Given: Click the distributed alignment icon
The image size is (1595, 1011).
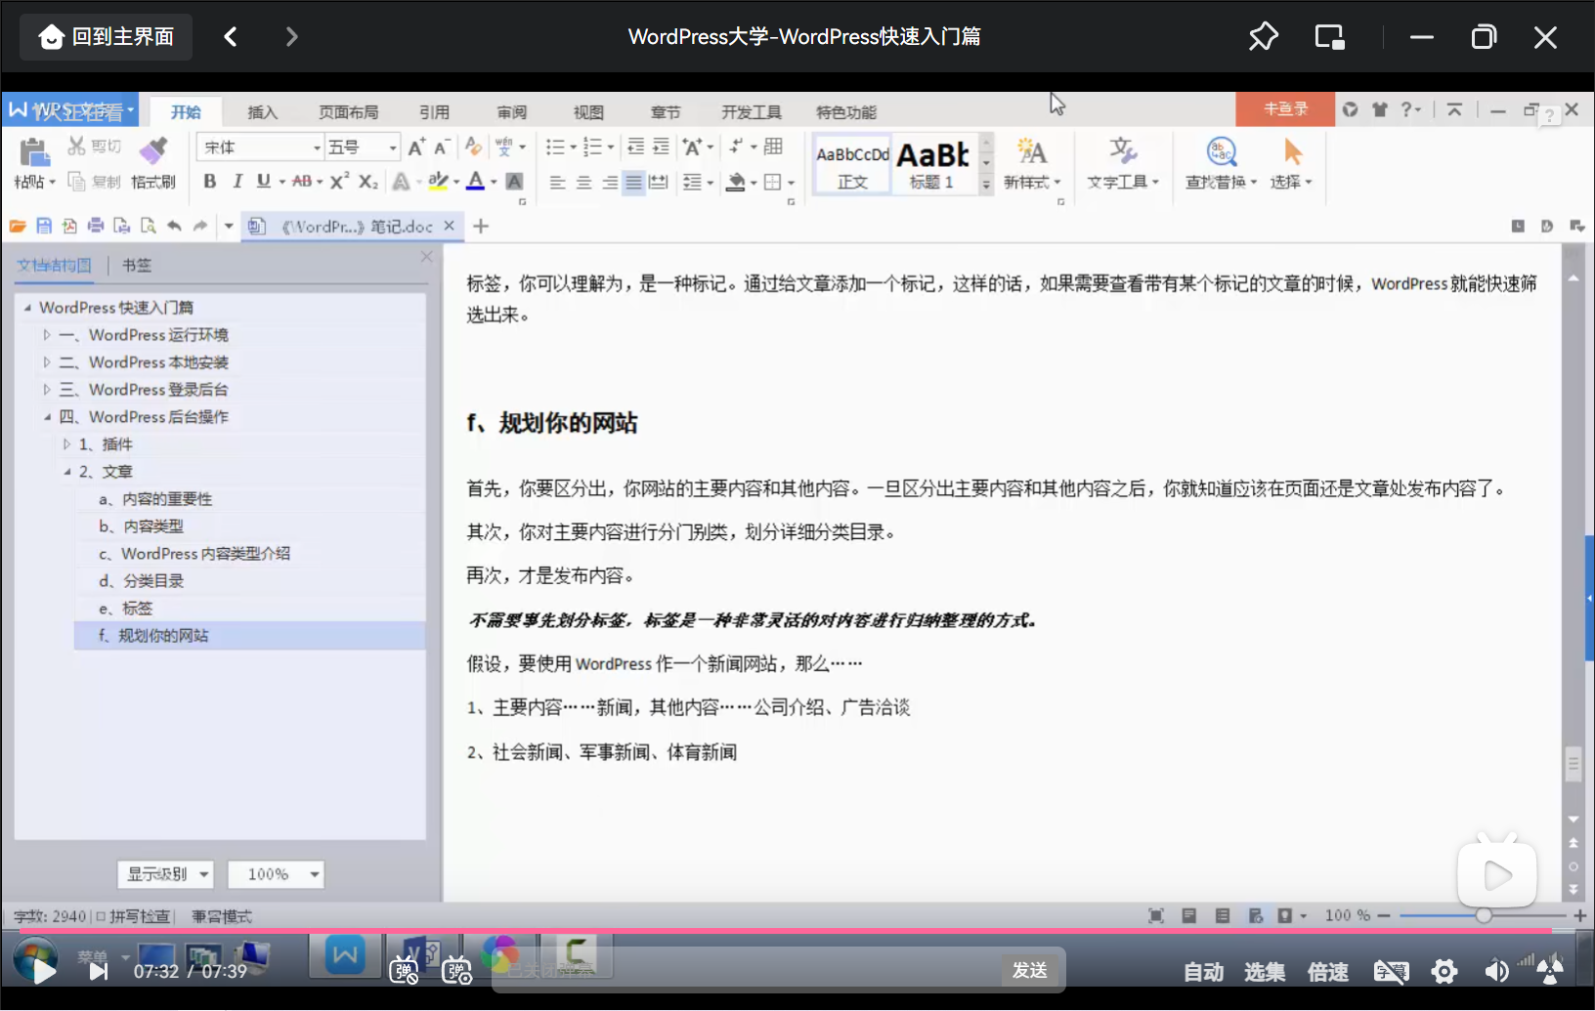Looking at the screenshot, I should point(659,182).
